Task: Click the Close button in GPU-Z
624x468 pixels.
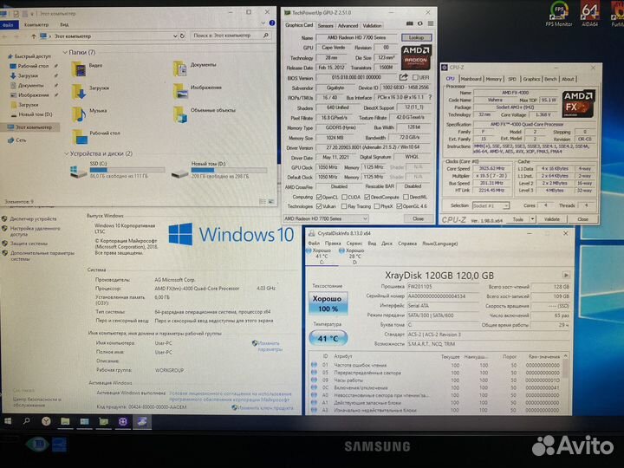Action: coord(418,218)
